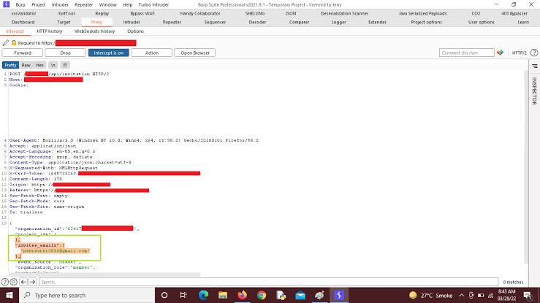This screenshot has height=303, width=540.
Task: Focus the Comment this item field
Action: [x=466, y=53]
